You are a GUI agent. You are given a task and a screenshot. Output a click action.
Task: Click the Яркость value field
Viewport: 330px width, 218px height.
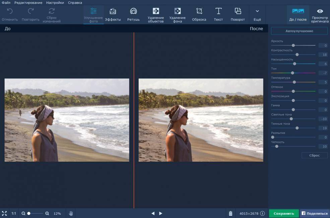click(323, 46)
